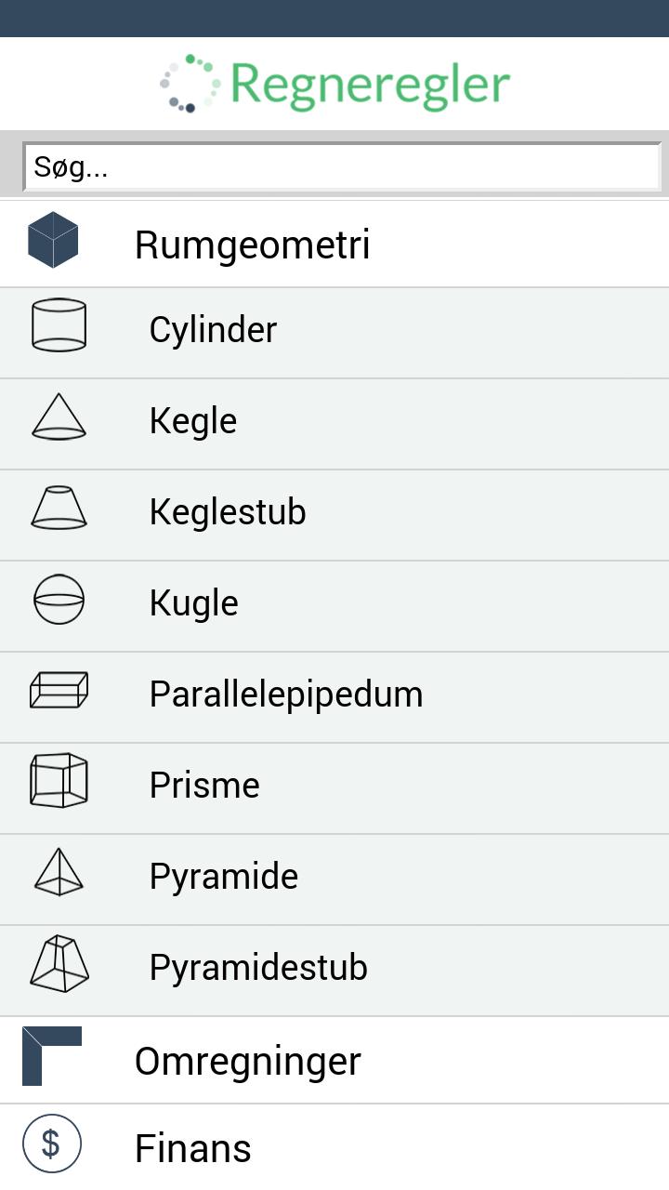Expand the Omregninger category
669x1190 pixels.
tap(247, 1061)
